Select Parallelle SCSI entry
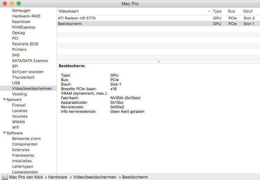Viewport: 260px width, 180px height. [25, 44]
